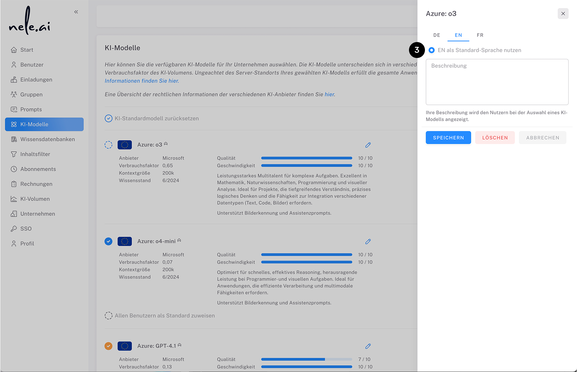
Task: Click the Geschwindigkeit bar of Azure: o3
Action: pos(306,165)
